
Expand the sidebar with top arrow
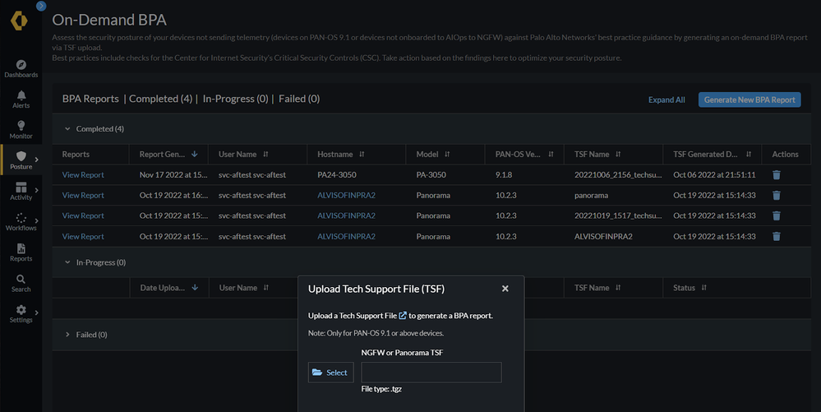(41, 6)
